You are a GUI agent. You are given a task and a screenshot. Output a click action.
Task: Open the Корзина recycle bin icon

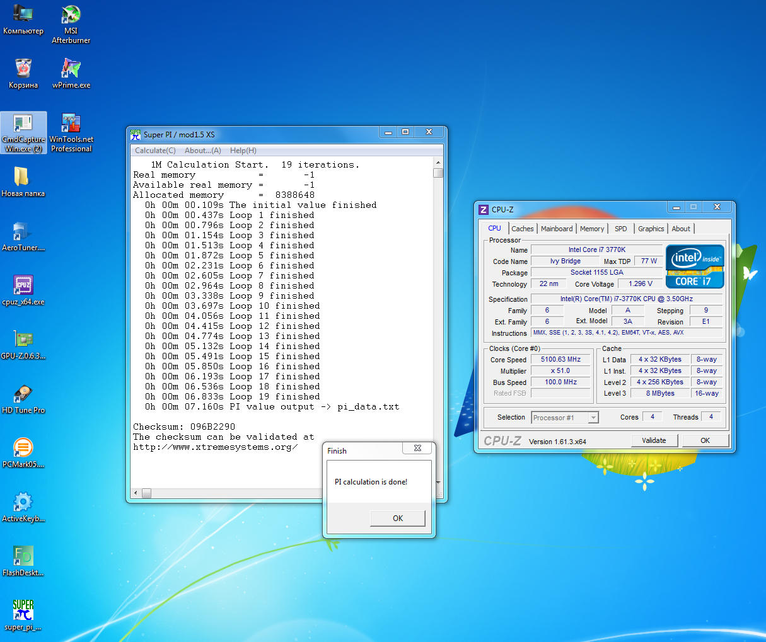[x=23, y=74]
